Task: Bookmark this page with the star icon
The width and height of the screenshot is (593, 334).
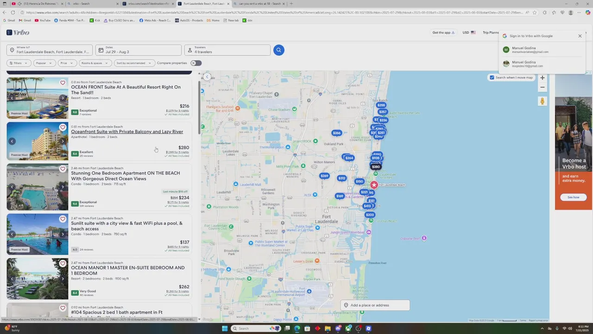Action: [x=535, y=13]
